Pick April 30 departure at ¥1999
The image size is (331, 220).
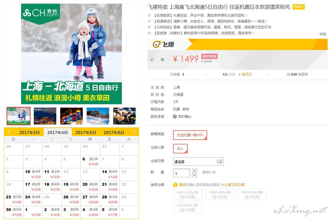[x=14, y=212]
